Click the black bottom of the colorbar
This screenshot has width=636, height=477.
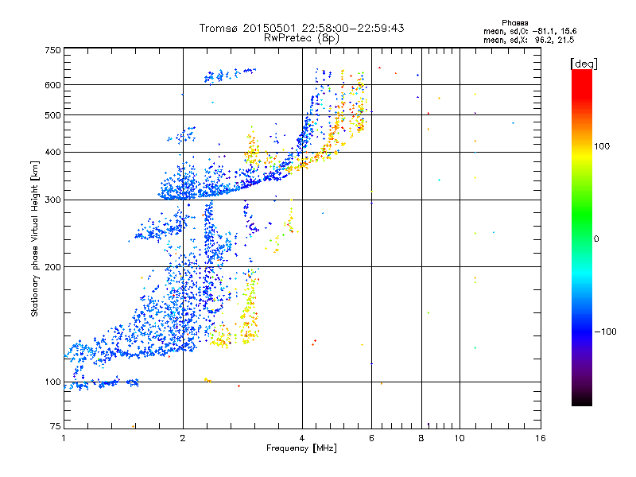pyautogui.click(x=582, y=400)
